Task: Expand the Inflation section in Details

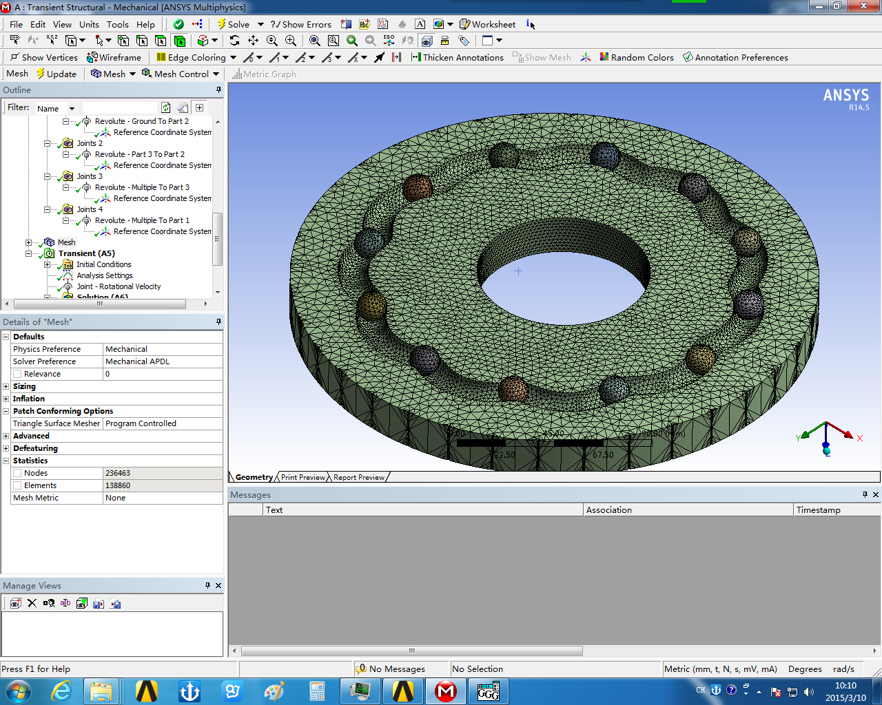Action: tap(6, 399)
